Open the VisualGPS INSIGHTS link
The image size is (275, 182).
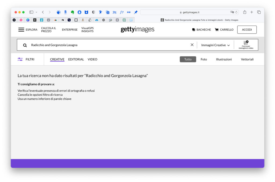point(87,30)
